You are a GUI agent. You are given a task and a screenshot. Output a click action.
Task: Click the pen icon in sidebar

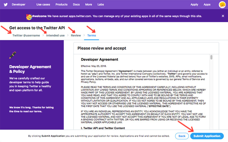[13, 55]
